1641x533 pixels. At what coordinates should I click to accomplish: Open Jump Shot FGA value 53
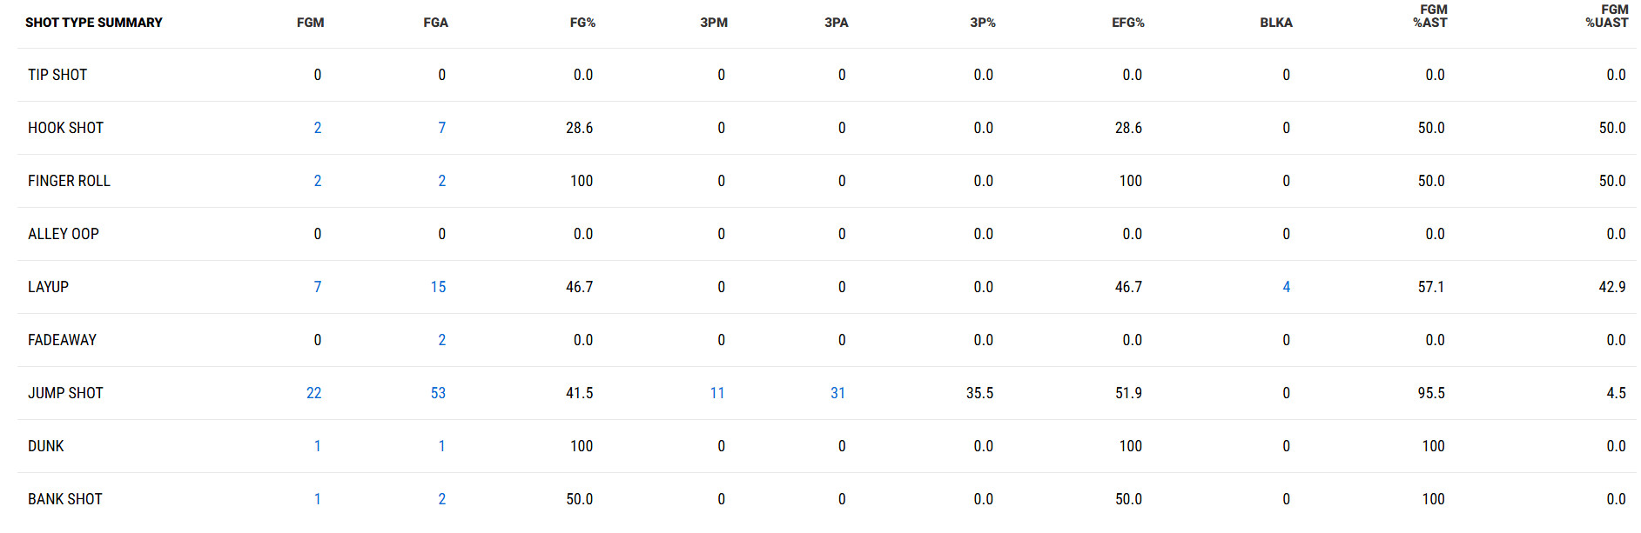[438, 393]
